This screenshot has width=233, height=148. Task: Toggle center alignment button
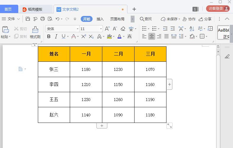[x=151, y=36]
